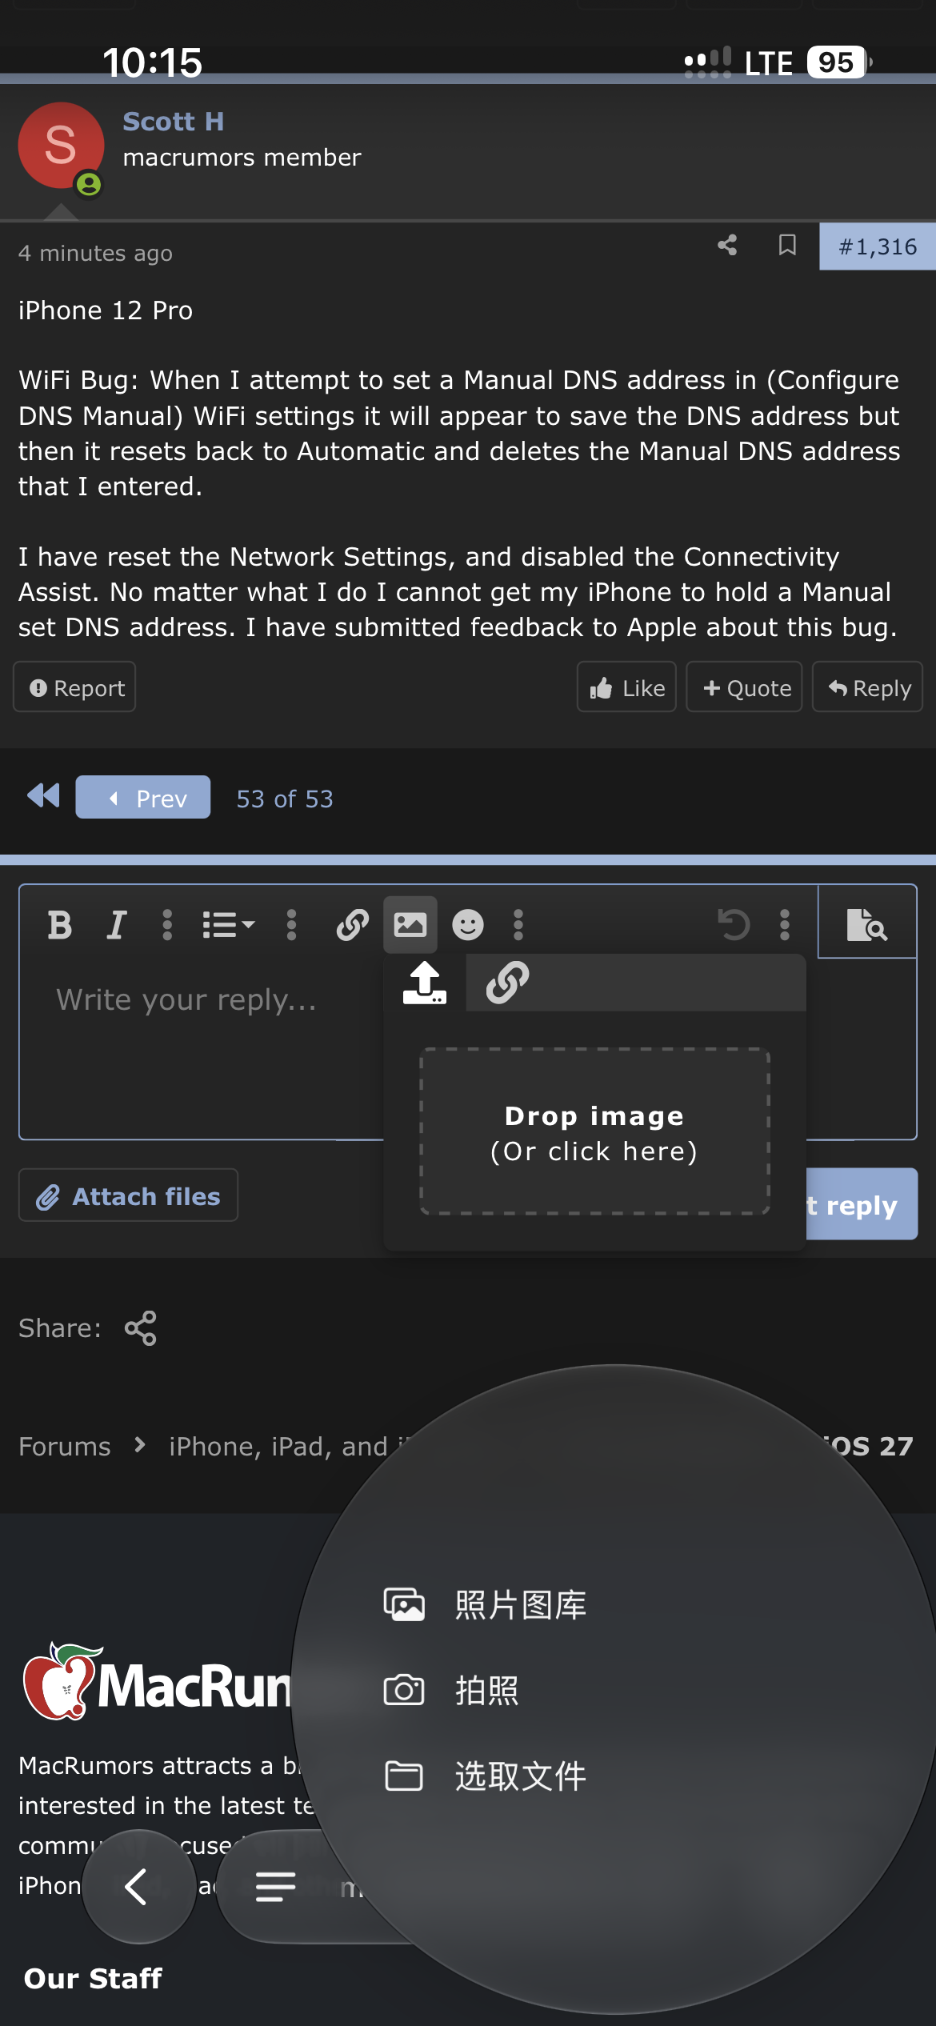
Task: Open the list type dropdown
Action: point(229,925)
